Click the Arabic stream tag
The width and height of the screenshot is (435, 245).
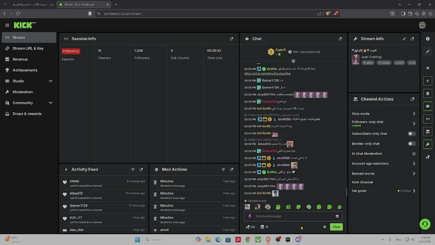(368, 63)
